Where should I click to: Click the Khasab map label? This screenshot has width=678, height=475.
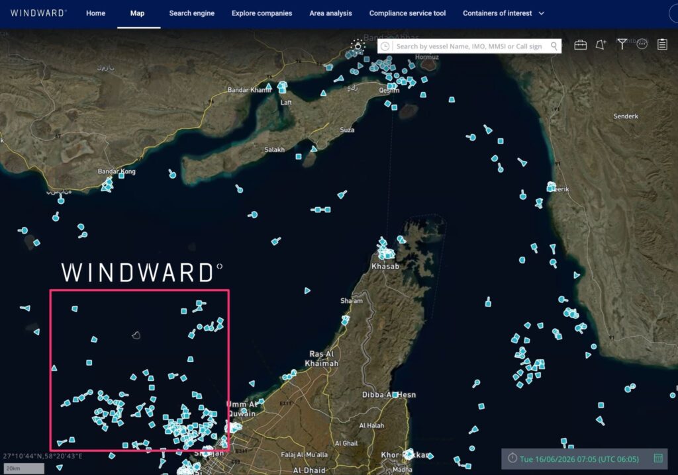(x=385, y=266)
